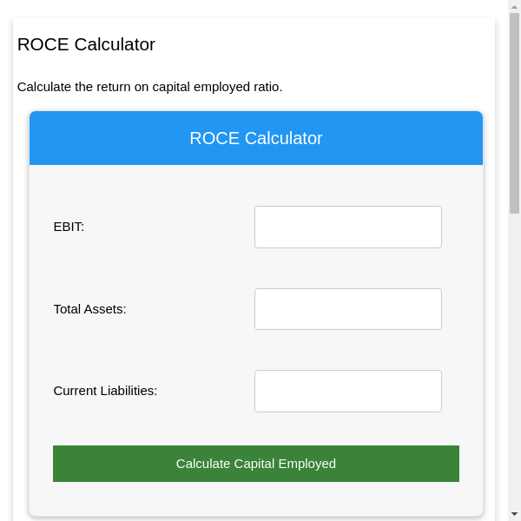Screen dimensions: 521x521
Task: Select the Current Liabilities input box
Action: coord(347,391)
